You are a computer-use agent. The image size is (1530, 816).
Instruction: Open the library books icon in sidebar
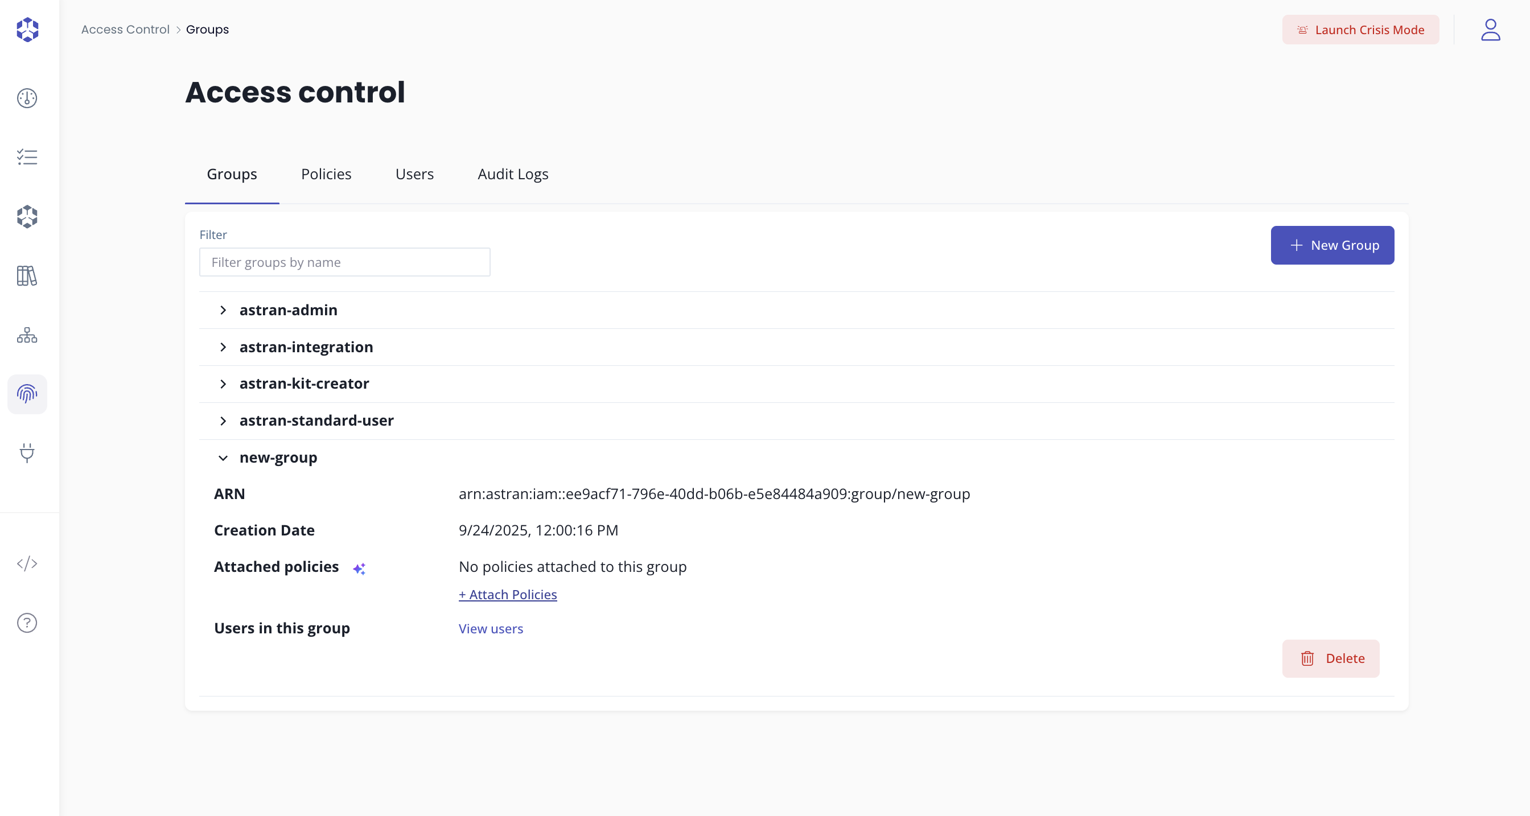click(x=27, y=275)
